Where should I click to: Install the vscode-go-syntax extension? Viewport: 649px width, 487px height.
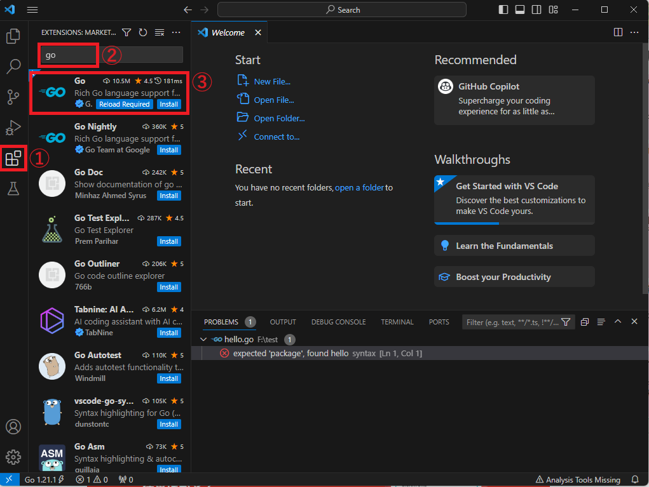pos(169,424)
